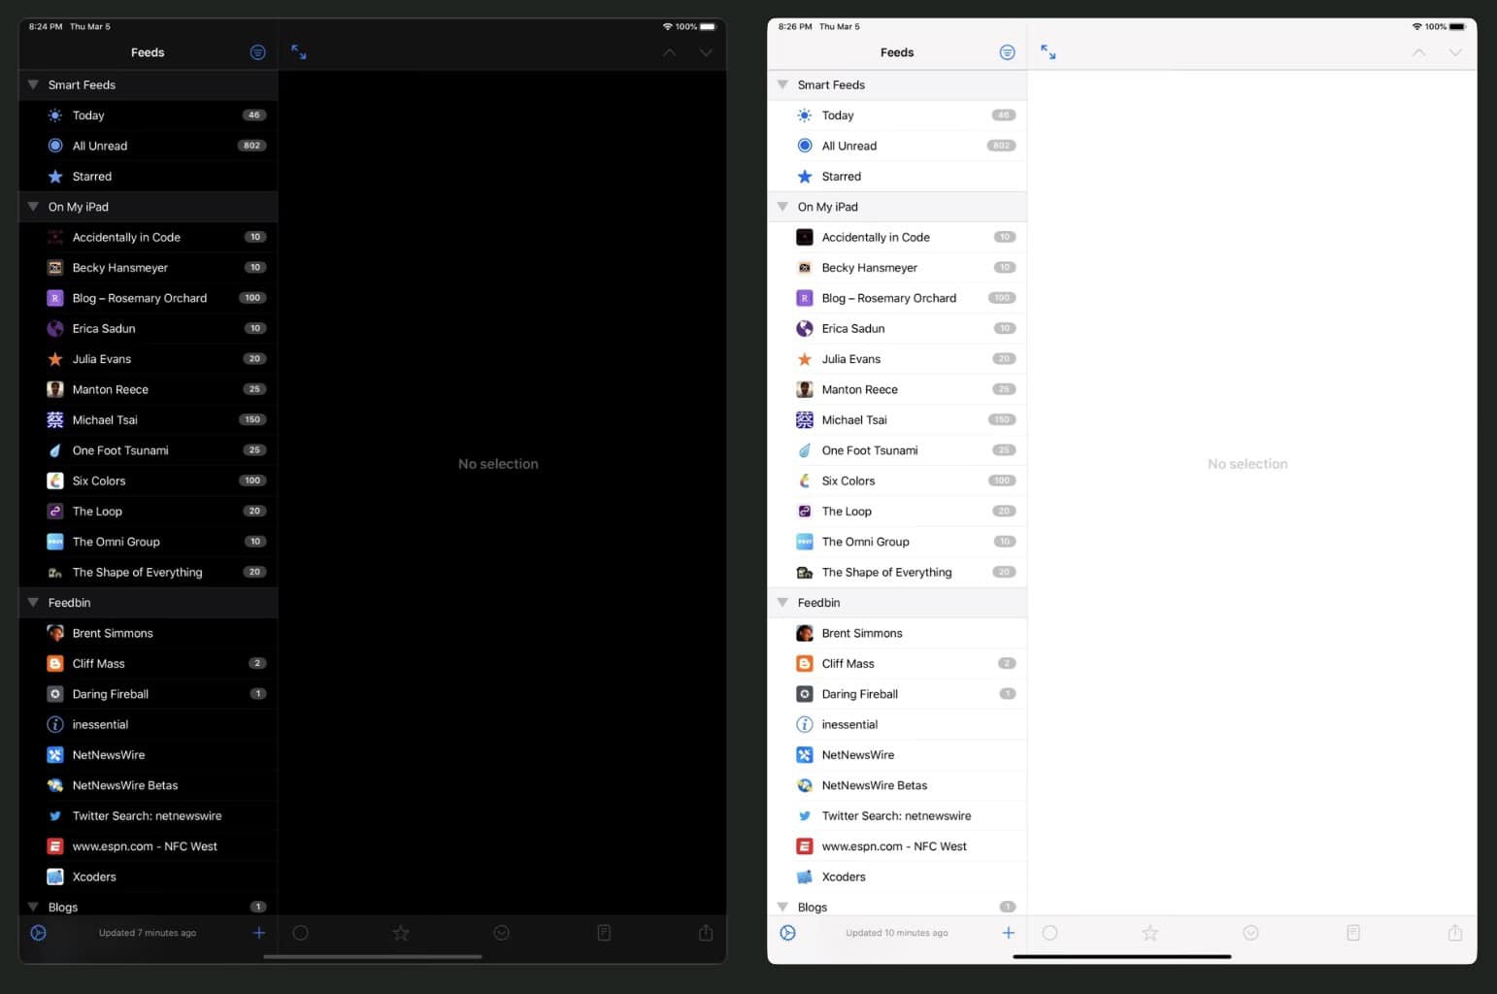Star article icon in dark toolbar

tap(401, 933)
